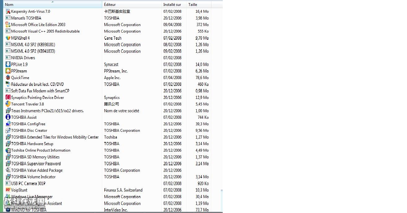Select the size value 78,6 Mo
This screenshot has height=213, width=407.
[202, 78]
